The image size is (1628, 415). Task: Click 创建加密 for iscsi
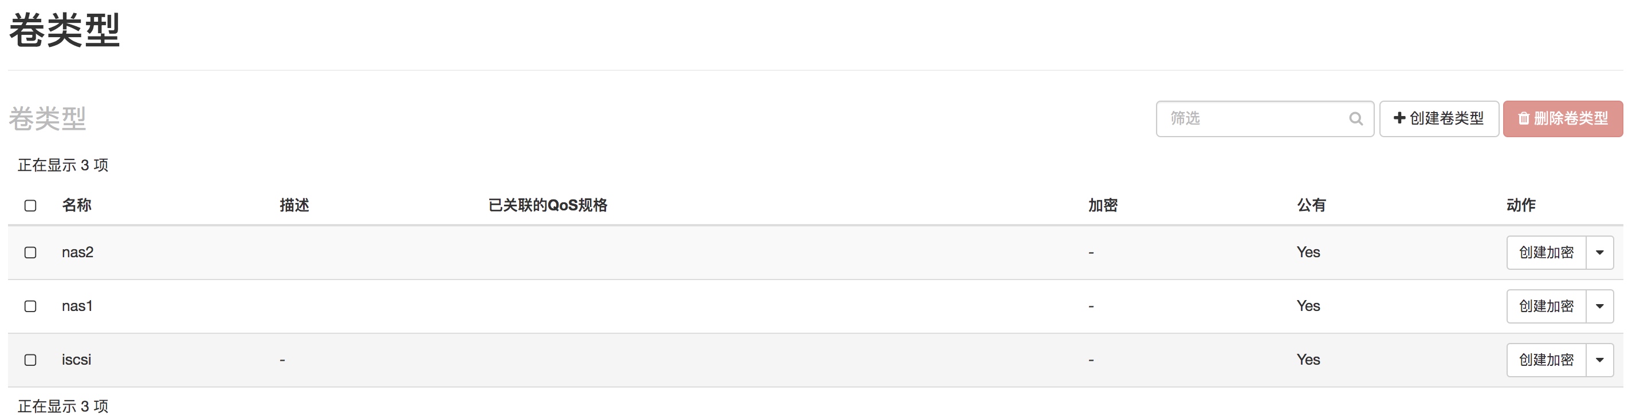[x=1546, y=360]
